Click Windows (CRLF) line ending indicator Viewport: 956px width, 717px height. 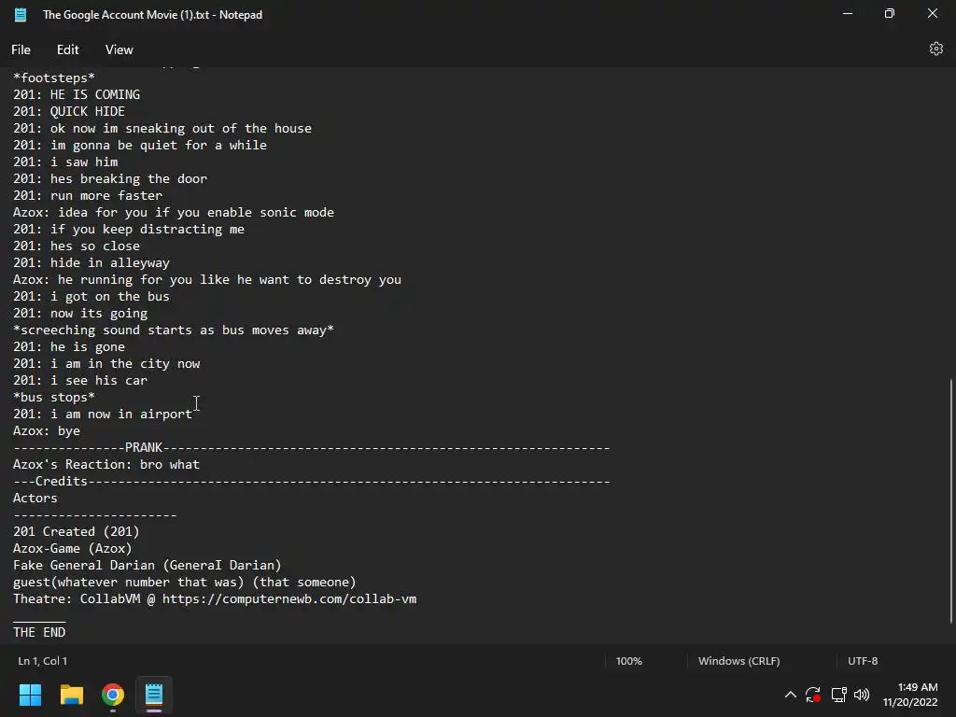point(739,661)
